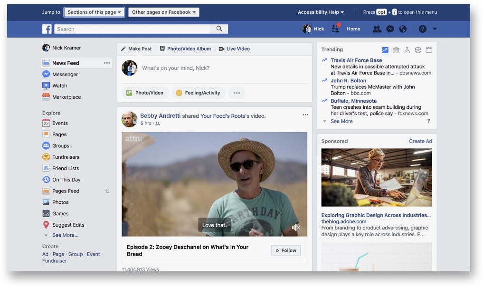Follow the Your Food's Roots video
This screenshot has height=287, width=483.
point(286,250)
